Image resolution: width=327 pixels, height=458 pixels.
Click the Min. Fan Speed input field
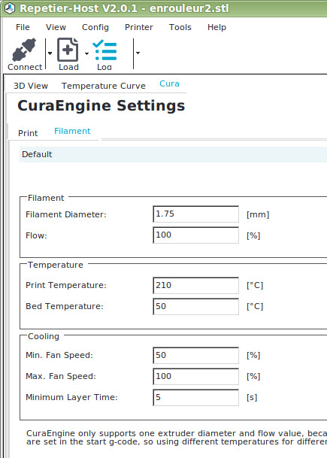[195, 356]
